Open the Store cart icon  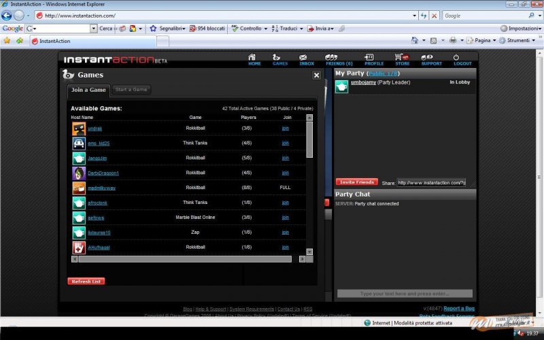403,58
